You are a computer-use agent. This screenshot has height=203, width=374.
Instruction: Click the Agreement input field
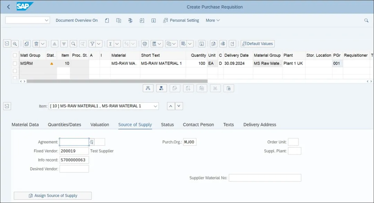74,142
